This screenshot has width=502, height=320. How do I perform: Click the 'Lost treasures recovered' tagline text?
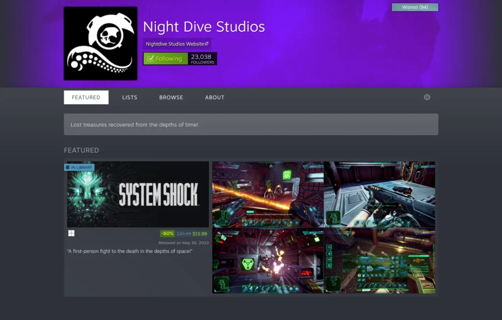[x=134, y=124]
